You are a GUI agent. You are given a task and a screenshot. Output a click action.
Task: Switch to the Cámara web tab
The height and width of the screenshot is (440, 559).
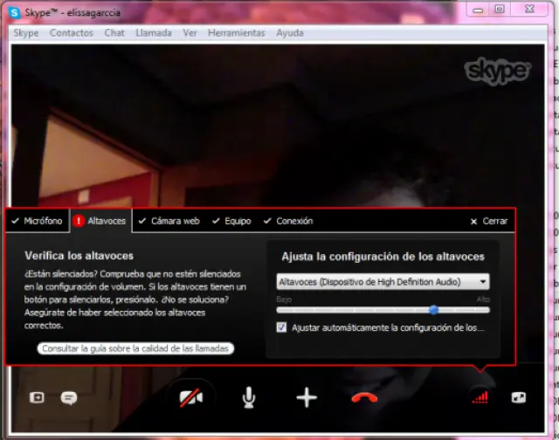(169, 221)
